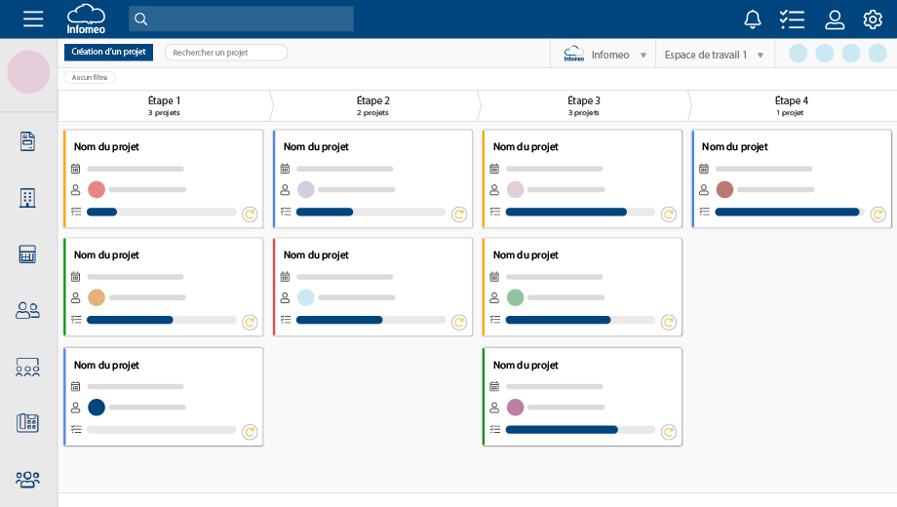This screenshot has width=897, height=507.
Task: Expand the Espace de travail 1 dropdown
Action: pos(760,56)
